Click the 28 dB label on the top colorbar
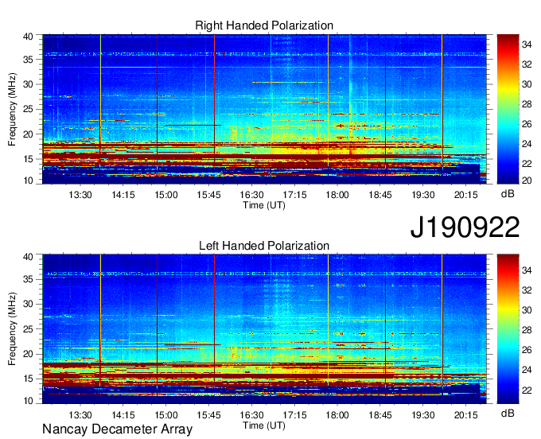 pos(527,104)
